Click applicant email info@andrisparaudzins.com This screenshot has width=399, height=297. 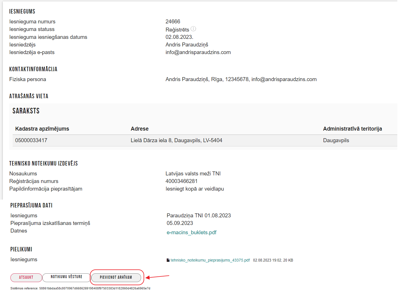point(198,52)
